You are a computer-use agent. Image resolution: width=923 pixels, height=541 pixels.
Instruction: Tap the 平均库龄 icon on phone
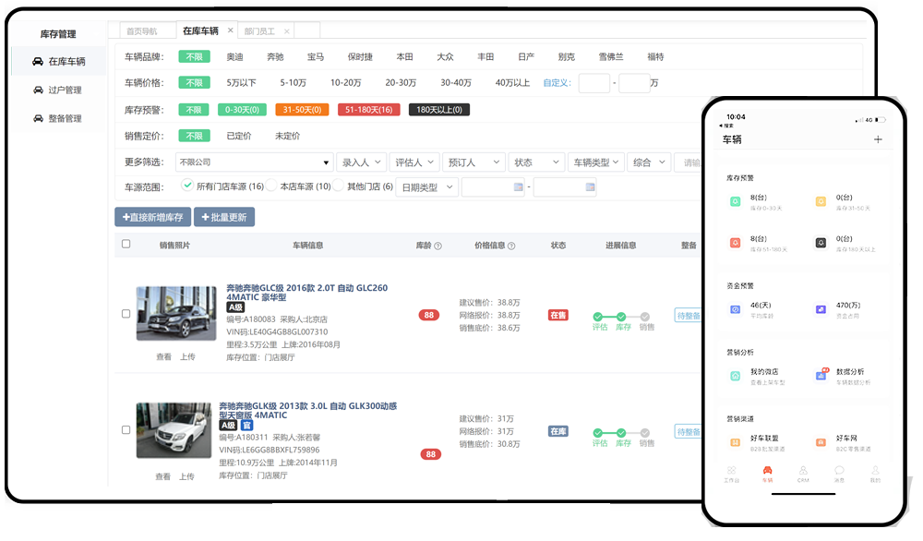[736, 309]
